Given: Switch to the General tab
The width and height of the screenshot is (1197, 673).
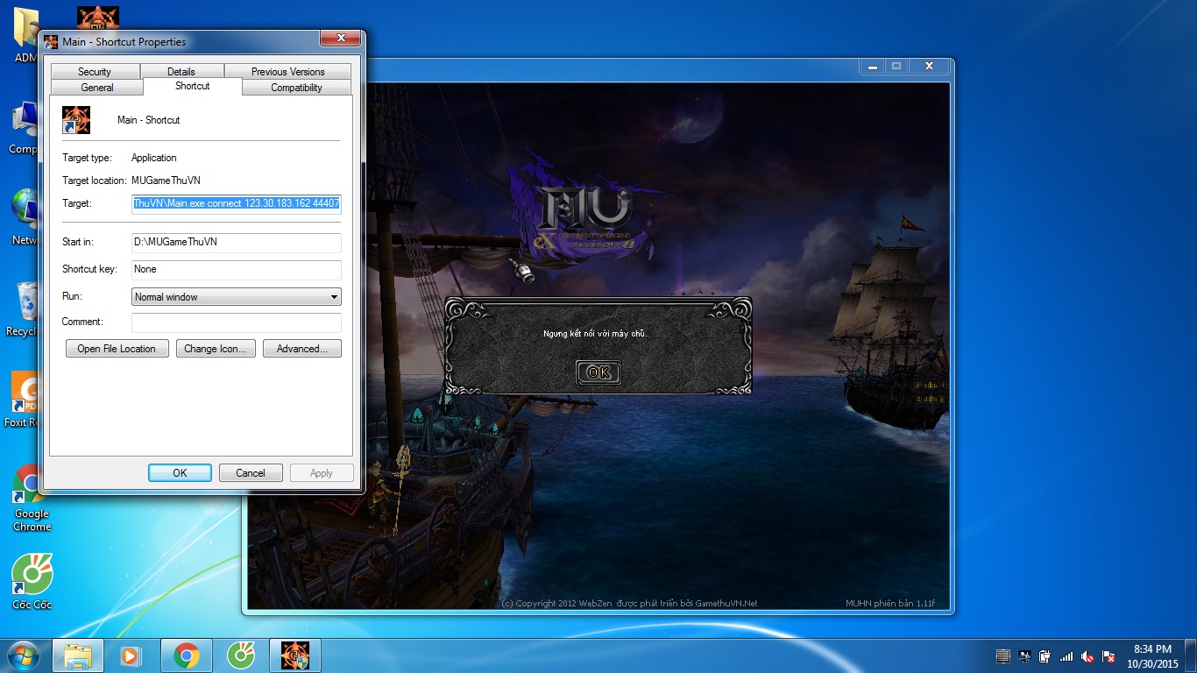Looking at the screenshot, I should pos(97,88).
